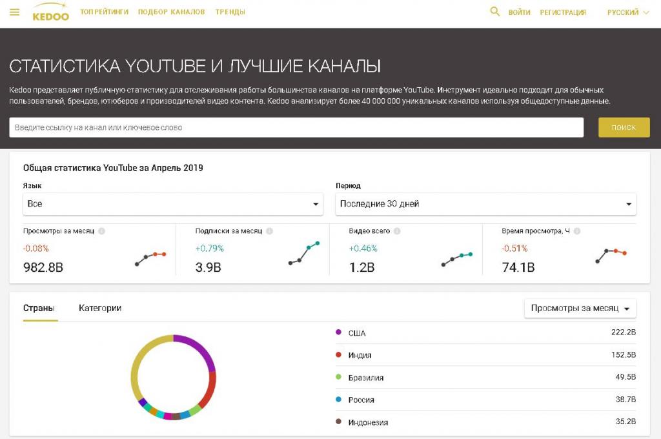Click the search magnifier icon in header

pos(495,12)
